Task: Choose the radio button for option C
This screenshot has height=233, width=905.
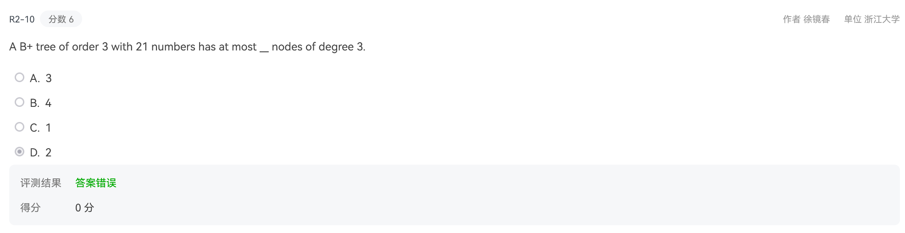Action: point(19,127)
